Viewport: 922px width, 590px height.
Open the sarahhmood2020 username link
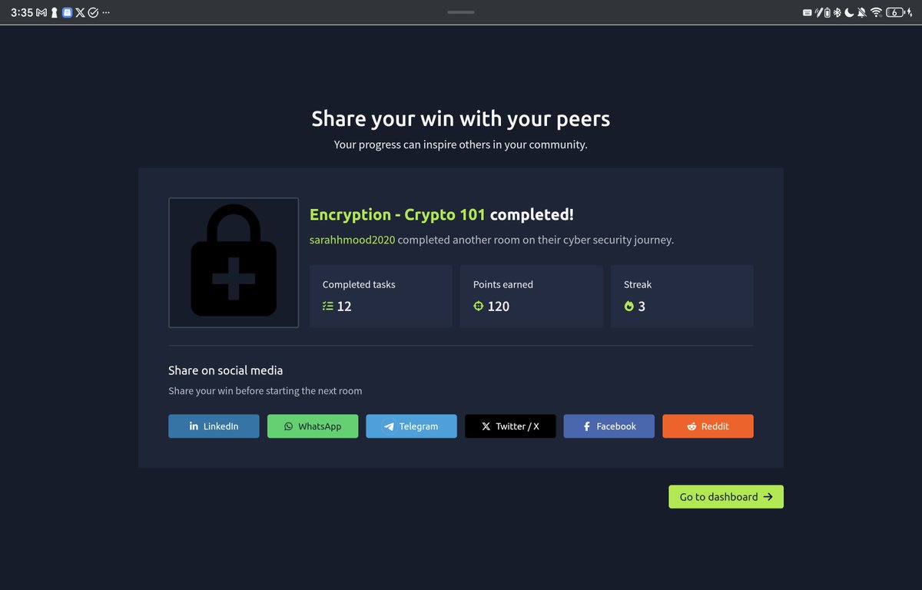tap(353, 240)
